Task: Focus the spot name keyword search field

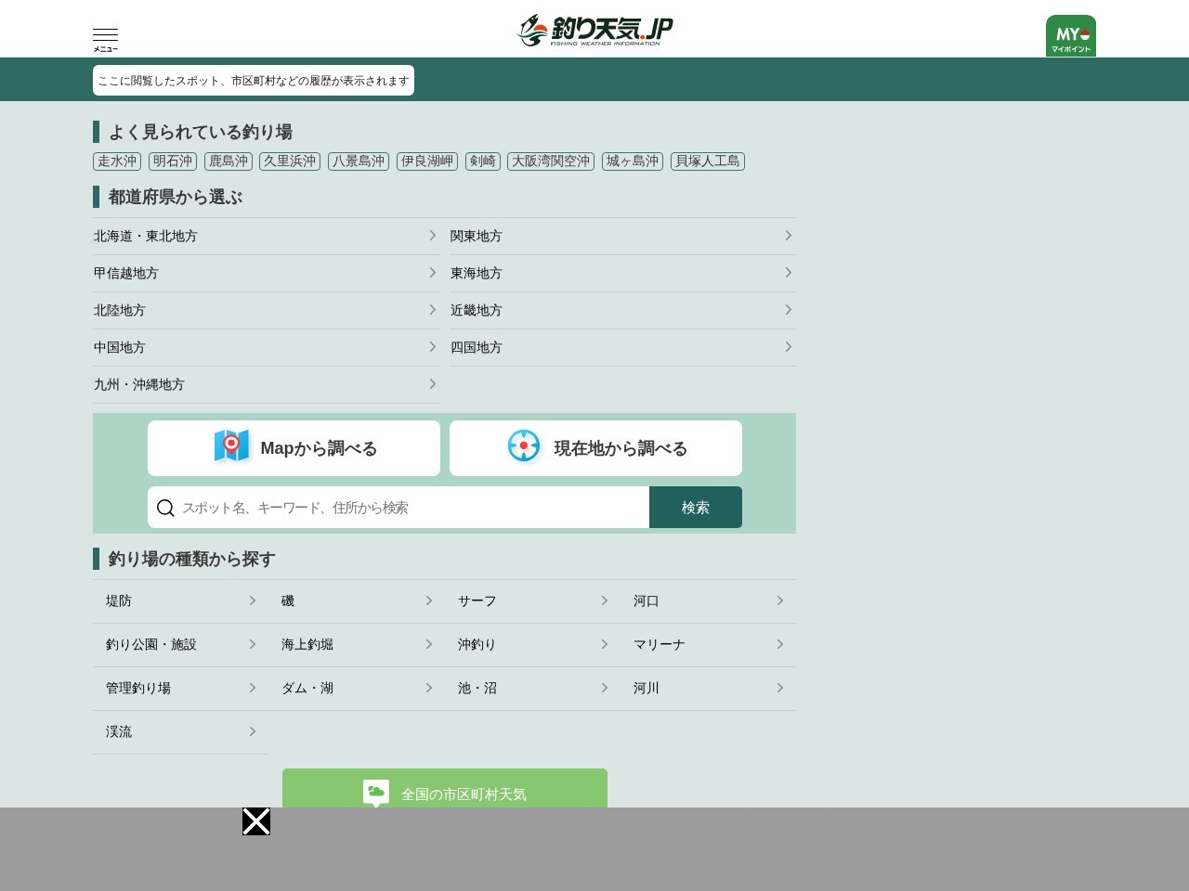Action: (409, 508)
